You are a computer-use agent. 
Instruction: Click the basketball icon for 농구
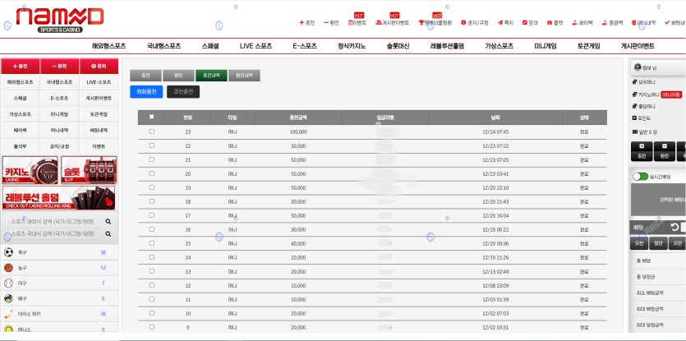8,268
